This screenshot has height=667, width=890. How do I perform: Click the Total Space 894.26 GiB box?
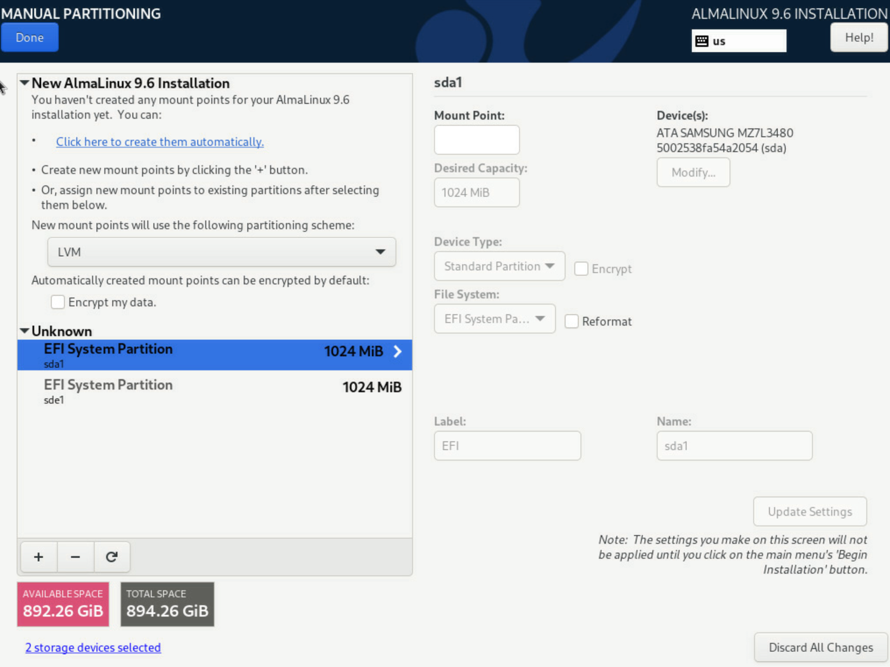click(x=167, y=604)
